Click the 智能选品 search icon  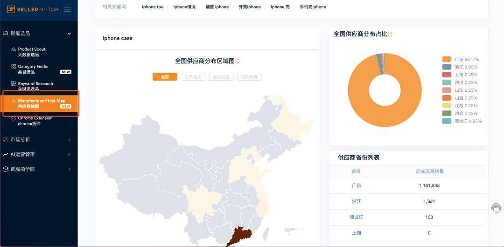6,34
